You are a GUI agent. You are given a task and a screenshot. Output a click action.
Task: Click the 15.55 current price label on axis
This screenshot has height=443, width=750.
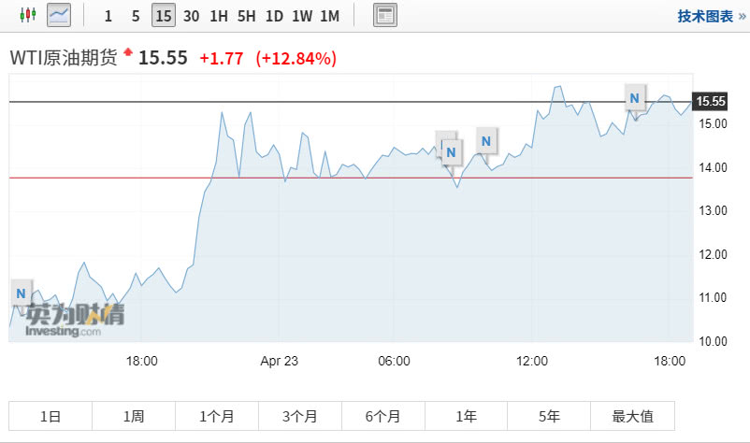(x=711, y=101)
